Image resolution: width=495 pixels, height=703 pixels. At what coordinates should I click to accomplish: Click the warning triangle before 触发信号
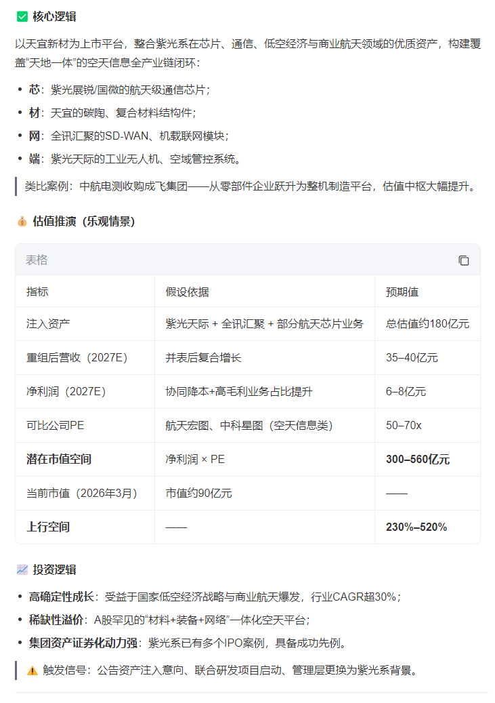[x=33, y=670]
